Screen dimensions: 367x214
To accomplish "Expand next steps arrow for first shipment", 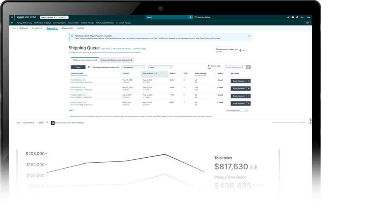I will click(249, 81).
